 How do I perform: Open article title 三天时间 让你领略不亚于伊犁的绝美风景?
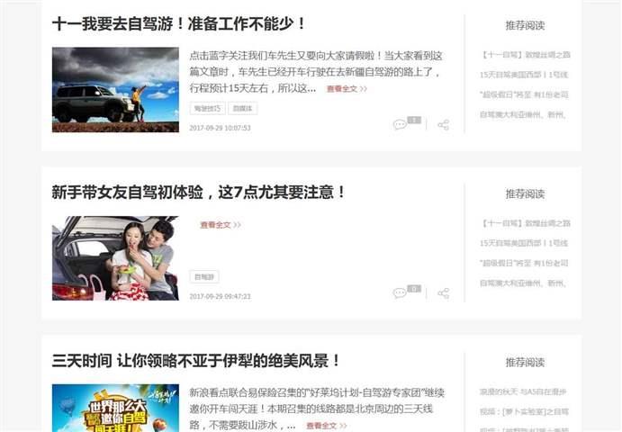coord(196,361)
